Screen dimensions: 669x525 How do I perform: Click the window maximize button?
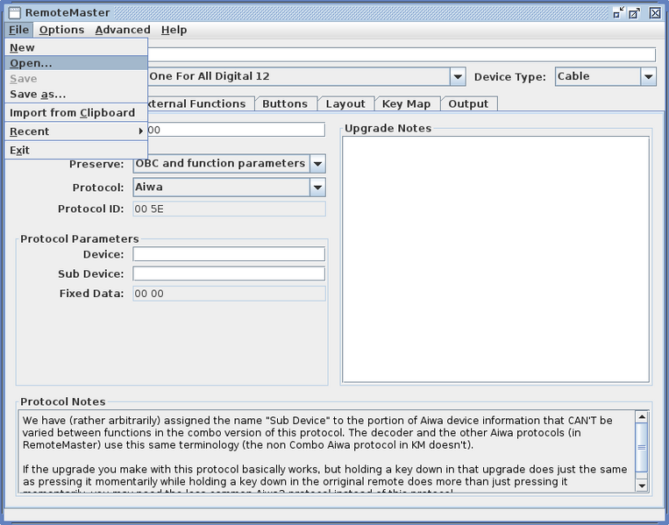635,13
